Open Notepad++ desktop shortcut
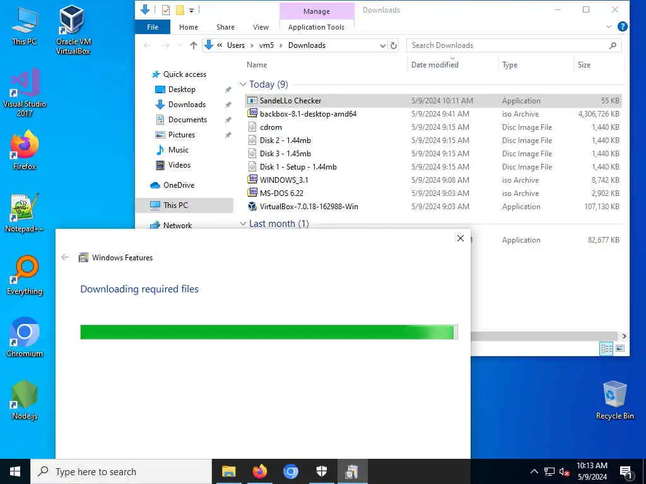Viewport: 646px width, 484px height. [25, 213]
